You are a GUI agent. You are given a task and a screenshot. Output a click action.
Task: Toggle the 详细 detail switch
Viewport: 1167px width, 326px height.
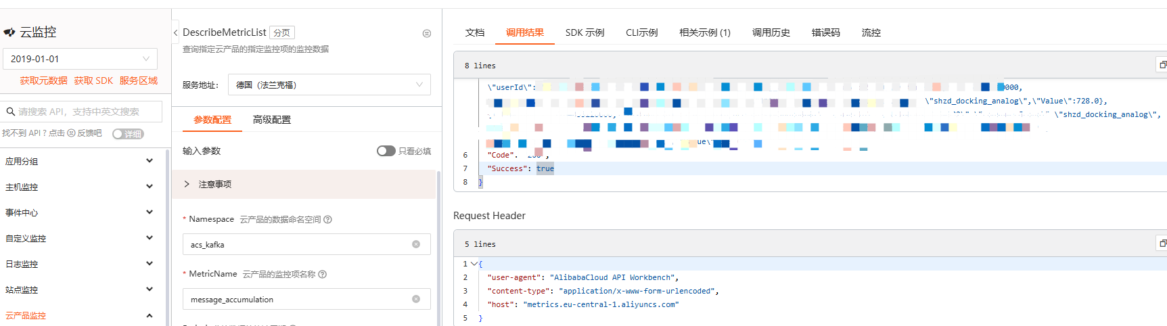(x=127, y=134)
